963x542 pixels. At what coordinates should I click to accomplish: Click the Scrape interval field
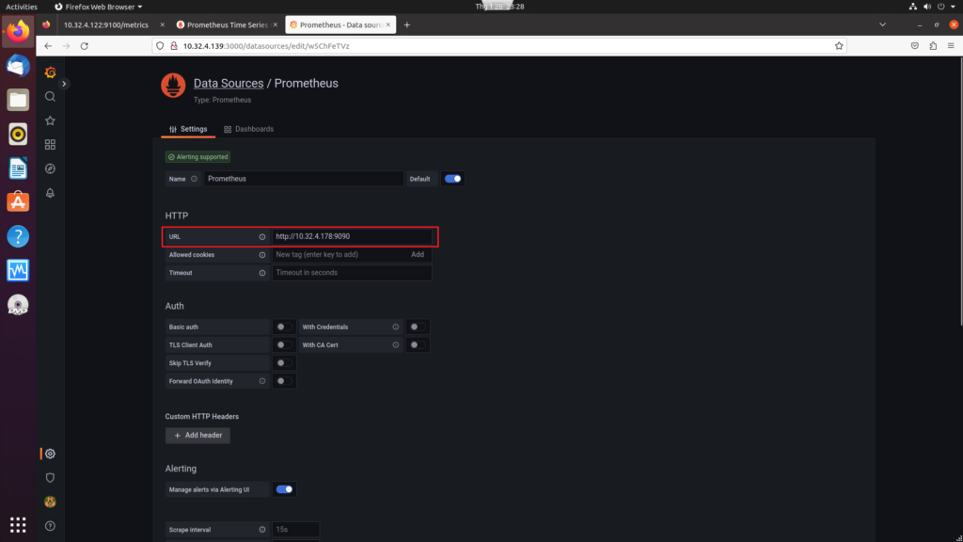[295, 530]
